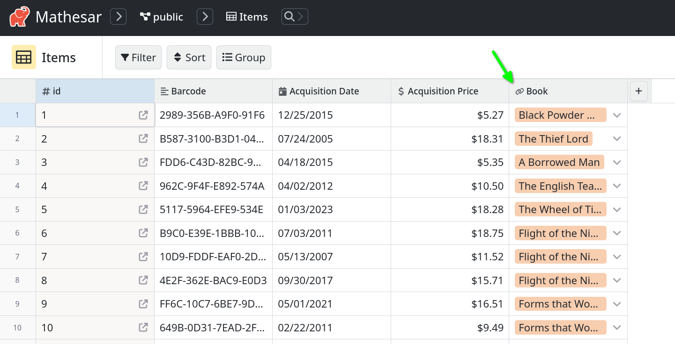Open the public schema breadcrumb menu
Viewport: 675px width, 344px height.
(x=161, y=17)
